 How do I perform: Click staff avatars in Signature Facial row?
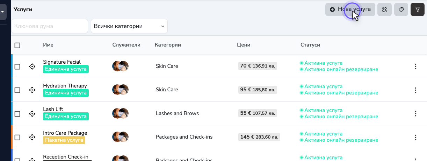pyautogui.click(x=121, y=66)
